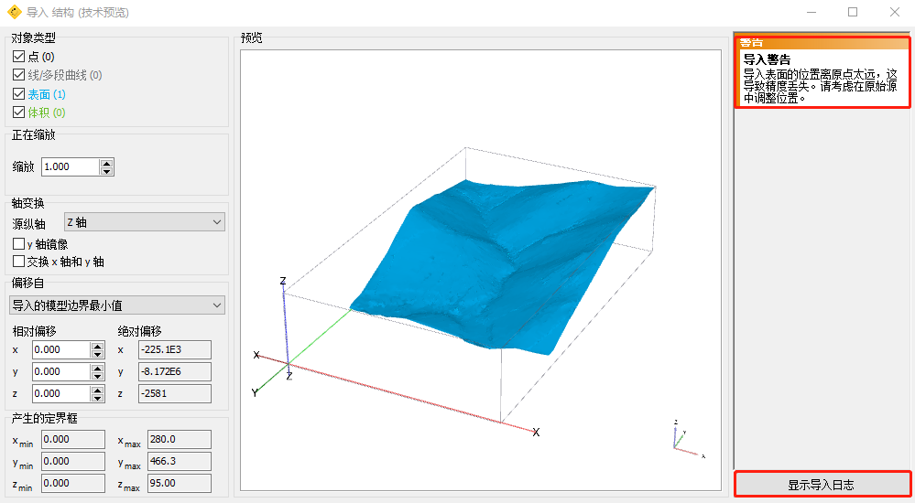Viewport: 915px width, 503px height.
Task: Click the relative offset x input field
Action: 60,349
